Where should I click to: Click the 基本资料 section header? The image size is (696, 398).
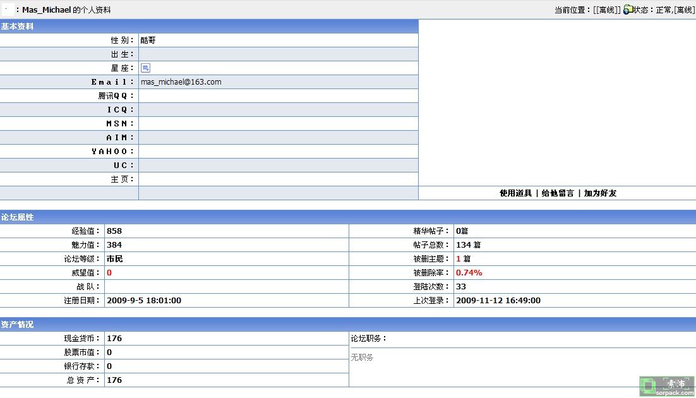(18, 27)
